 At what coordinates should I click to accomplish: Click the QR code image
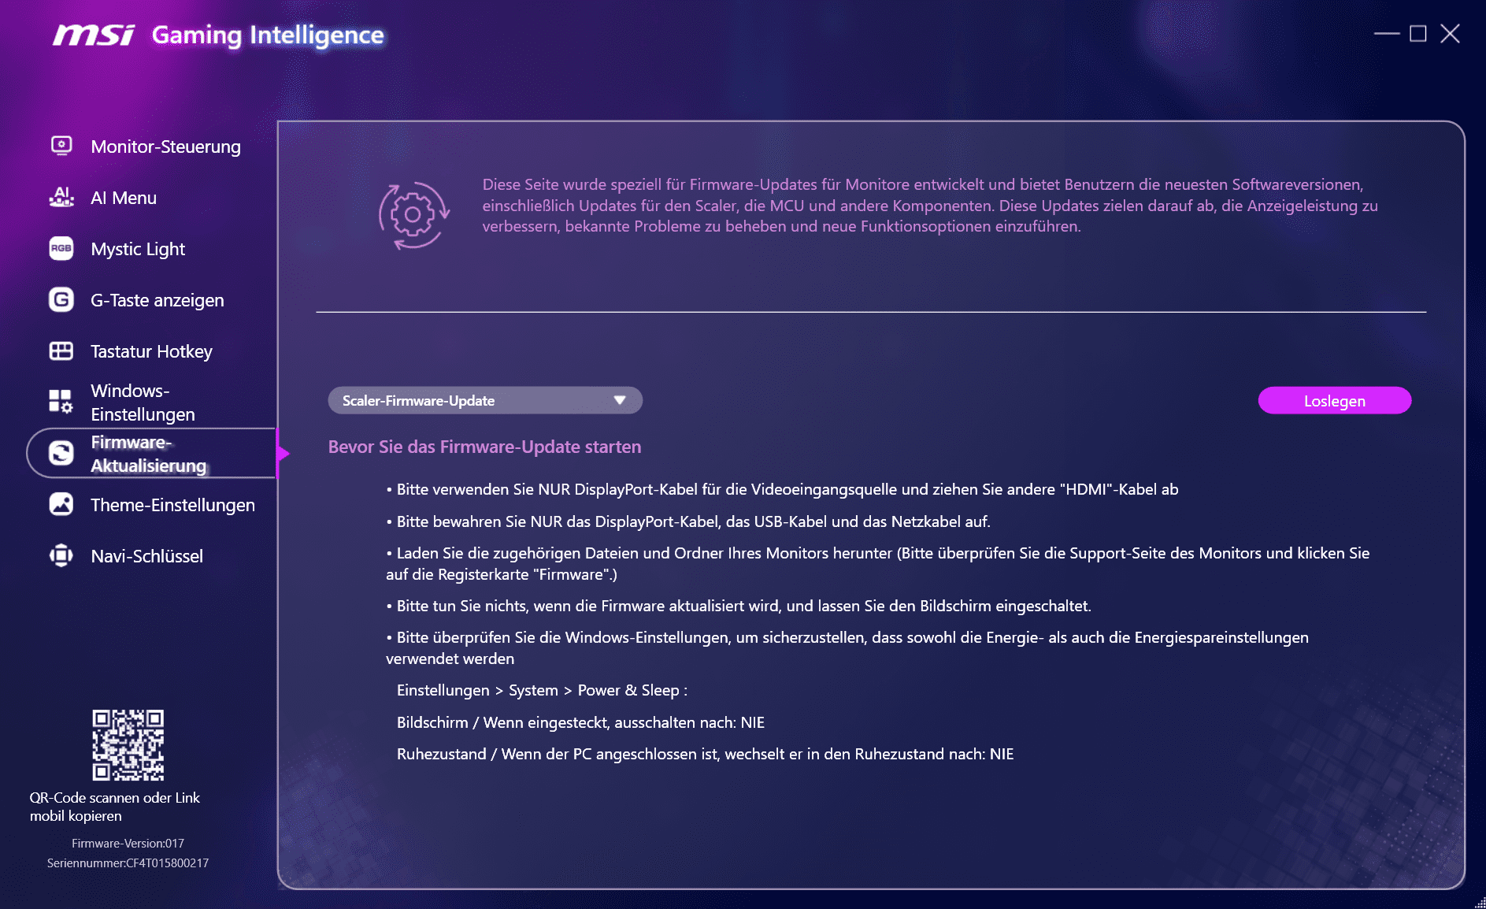point(128,745)
